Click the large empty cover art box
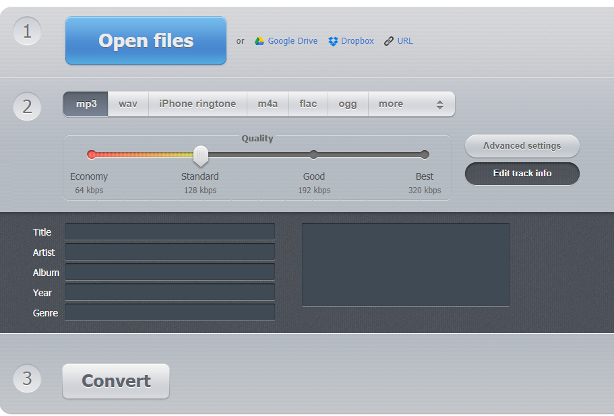Screen dimensions: 614x416 coord(406,265)
